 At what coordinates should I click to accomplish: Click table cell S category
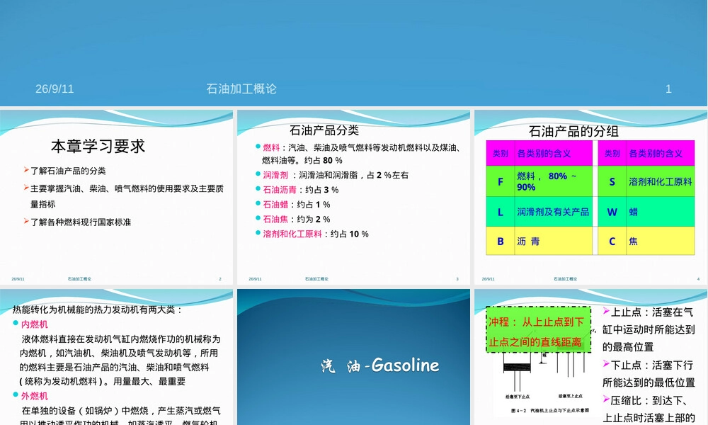pyautogui.click(x=612, y=181)
